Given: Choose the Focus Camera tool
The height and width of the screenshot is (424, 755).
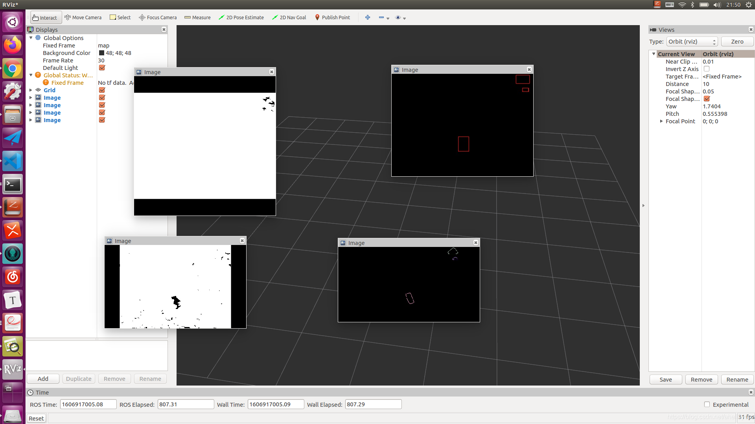Looking at the screenshot, I should click(x=158, y=18).
